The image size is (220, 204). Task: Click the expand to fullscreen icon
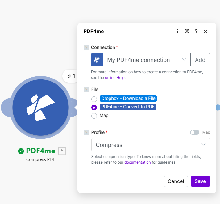(x=187, y=31)
